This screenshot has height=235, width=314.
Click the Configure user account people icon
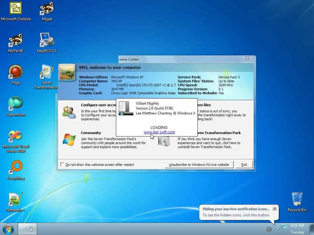(69, 113)
